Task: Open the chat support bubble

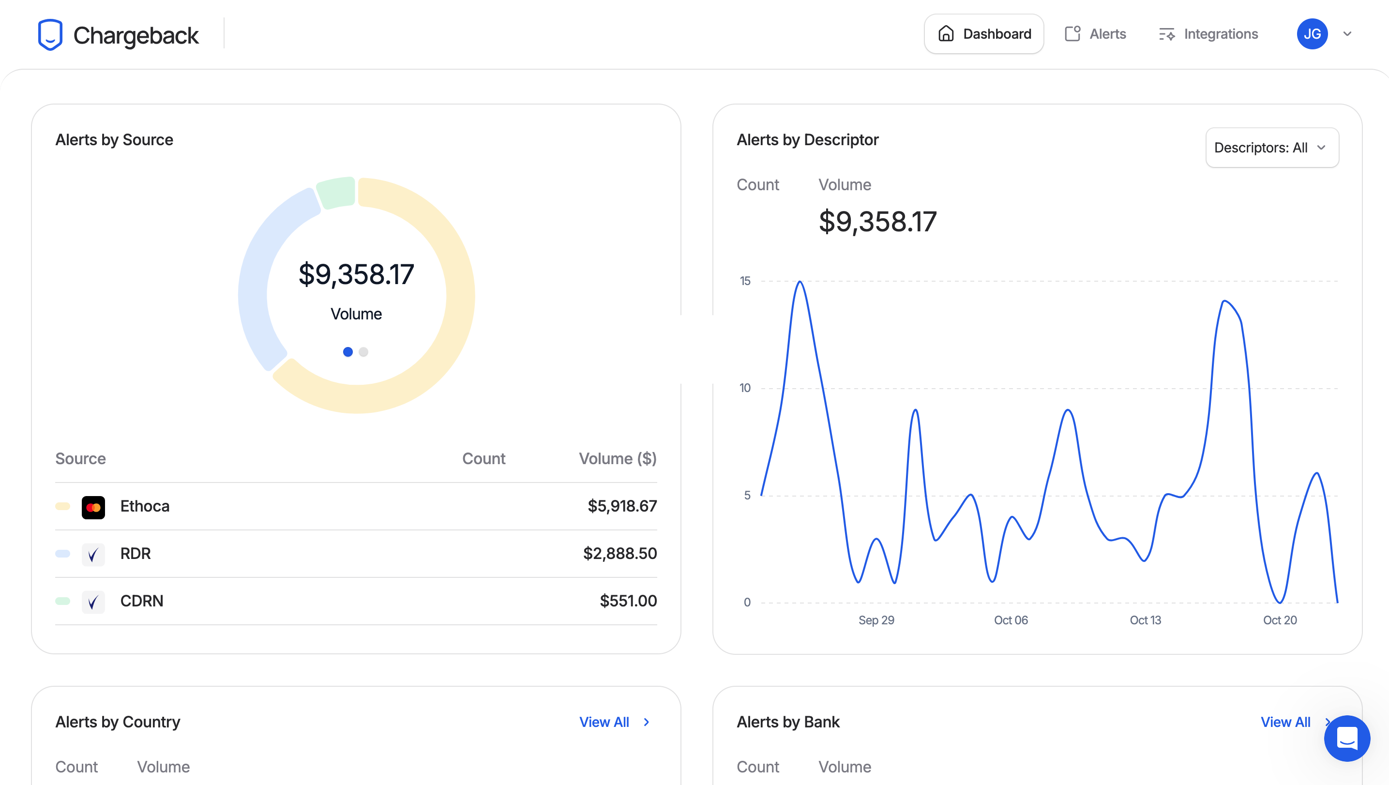Action: (x=1346, y=738)
